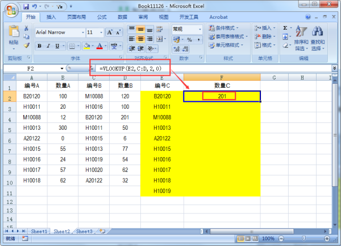Select cell F2 containing 201
Viewport: 341px width, 246px height.
click(222, 96)
